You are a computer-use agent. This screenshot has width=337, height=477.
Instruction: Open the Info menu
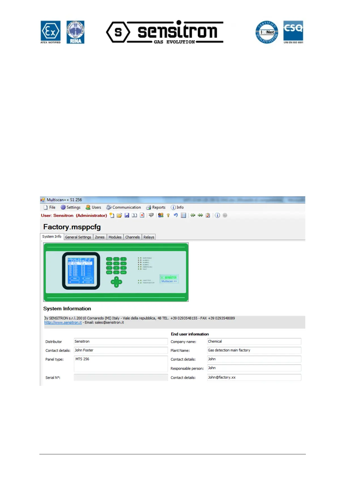pos(177,207)
